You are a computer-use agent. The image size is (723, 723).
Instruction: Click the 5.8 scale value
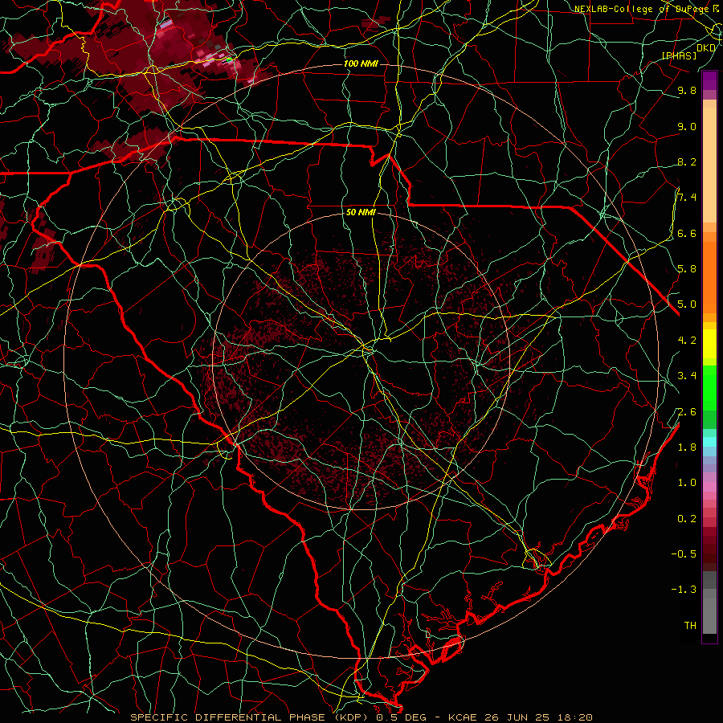pyautogui.click(x=687, y=268)
